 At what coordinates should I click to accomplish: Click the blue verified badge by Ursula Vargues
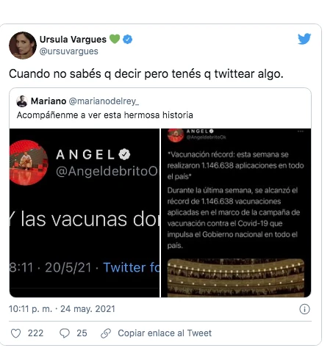[x=127, y=39]
